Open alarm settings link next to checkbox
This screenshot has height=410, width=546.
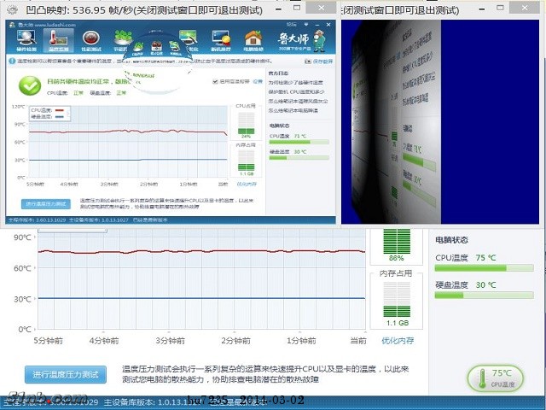(258, 82)
